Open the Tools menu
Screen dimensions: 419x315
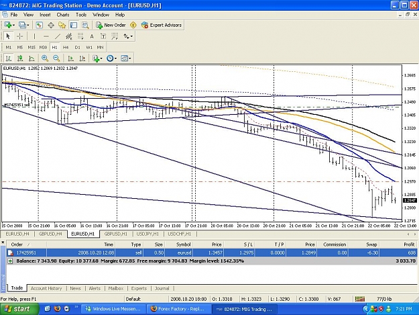[81, 15]
